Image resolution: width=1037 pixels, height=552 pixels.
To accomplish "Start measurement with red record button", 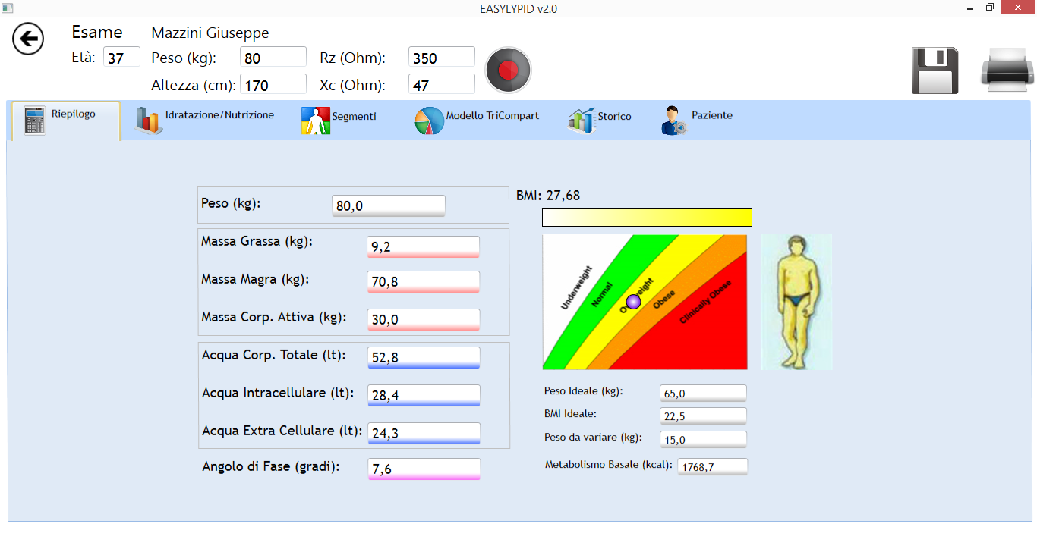I will (x=508, y=70).
